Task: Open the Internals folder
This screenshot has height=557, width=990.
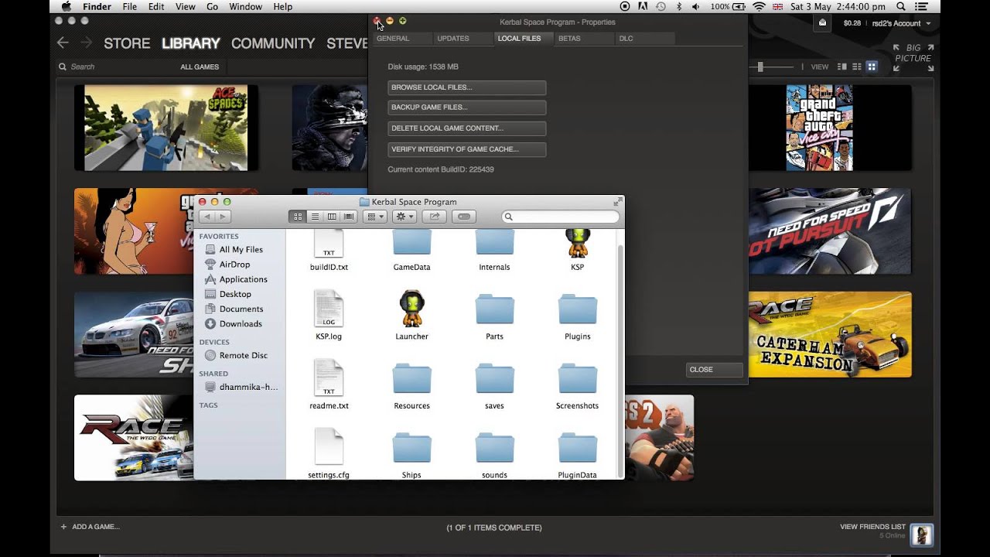Action: (494, 250)
